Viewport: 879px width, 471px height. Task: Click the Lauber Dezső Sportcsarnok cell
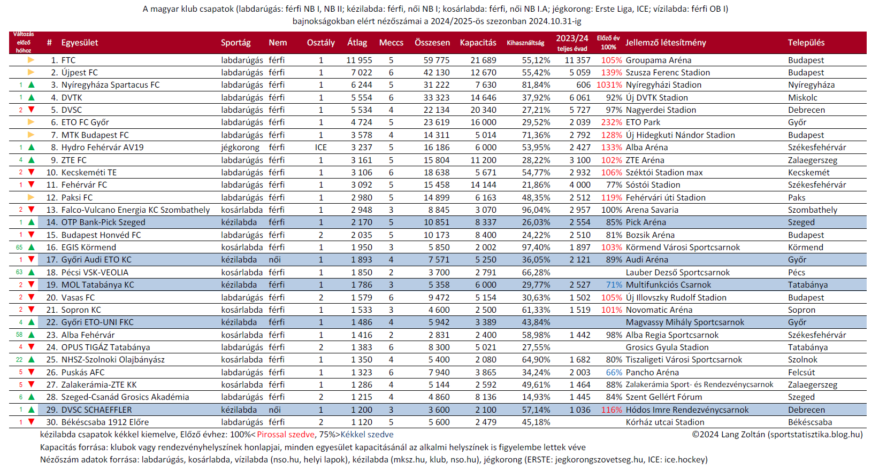pos(678,273)
